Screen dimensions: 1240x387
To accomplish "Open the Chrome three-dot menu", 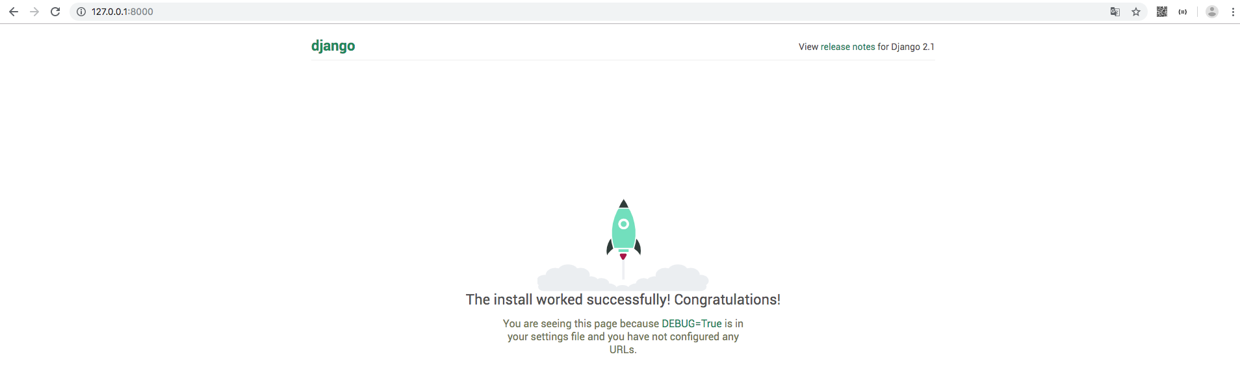I will coord(1233,12).
